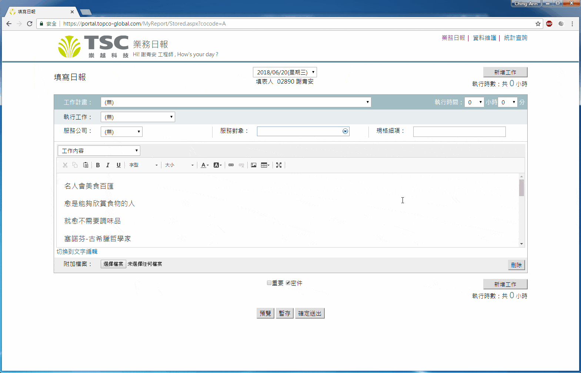The width and height of the screenshot is (581, 373).
Task: Open the text color picker
Action: tap(204, 165)
